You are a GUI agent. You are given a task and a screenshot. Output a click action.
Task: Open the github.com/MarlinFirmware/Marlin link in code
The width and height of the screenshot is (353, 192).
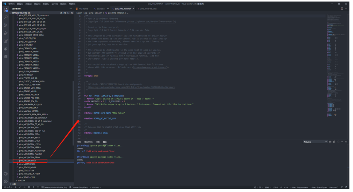pos(152,21)
